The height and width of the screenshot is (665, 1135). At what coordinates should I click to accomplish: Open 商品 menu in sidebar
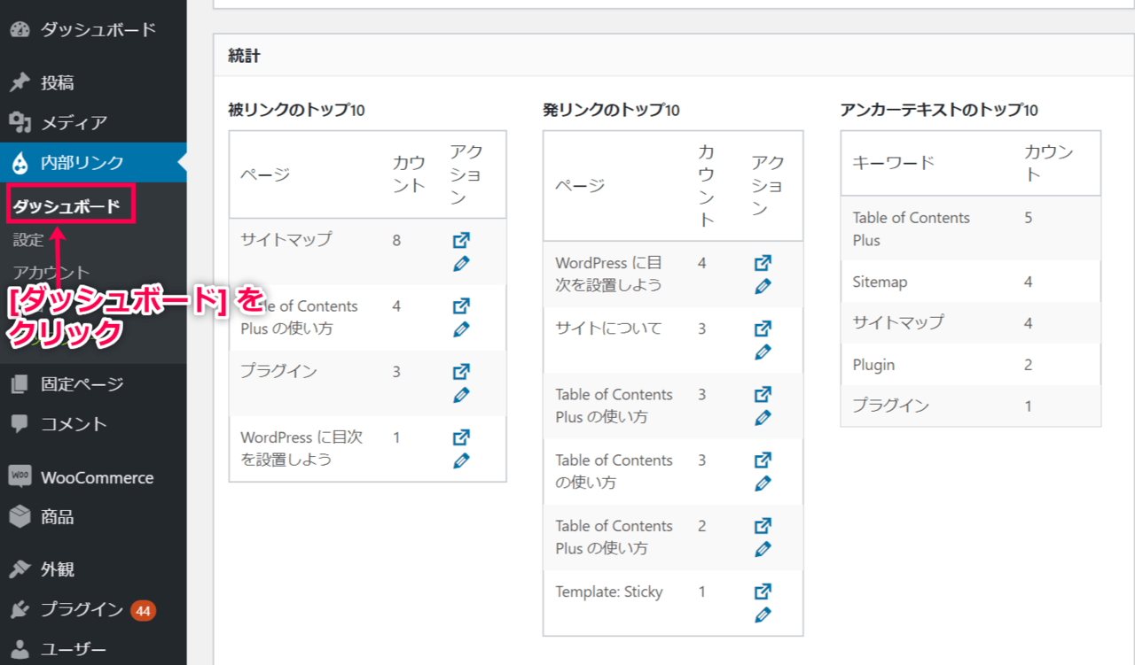coord(57,517)
